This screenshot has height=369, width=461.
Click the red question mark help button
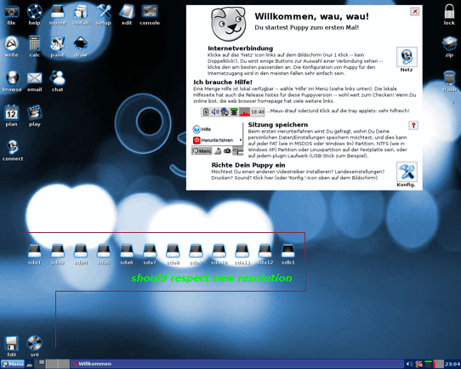pyautogui.click(x=413, y=126)
